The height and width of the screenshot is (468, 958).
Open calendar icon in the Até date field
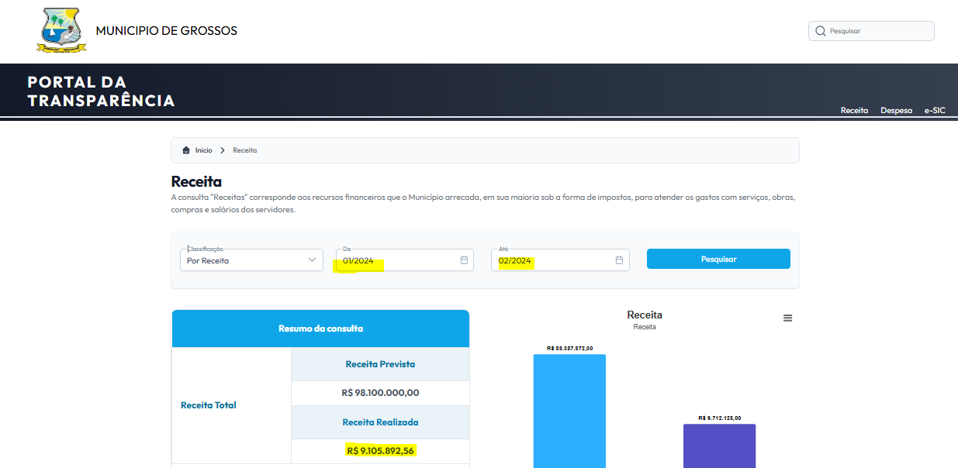619,260
